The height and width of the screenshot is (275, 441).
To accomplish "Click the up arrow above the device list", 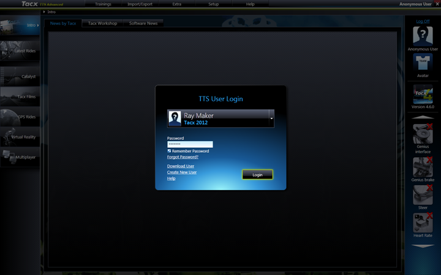I will pos(423,117).
